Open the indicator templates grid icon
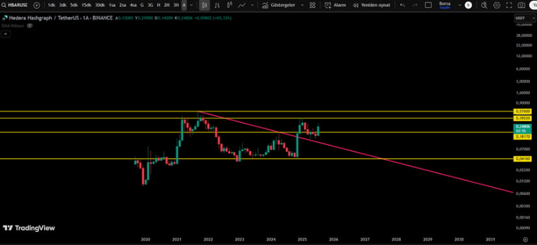Viewport: 537px width, 245px height. pos(312,5)
